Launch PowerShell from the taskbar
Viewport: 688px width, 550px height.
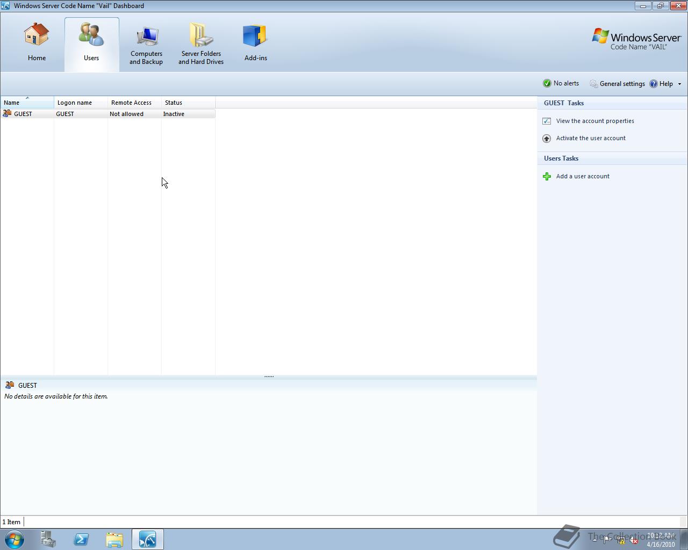tap(81, 539)
